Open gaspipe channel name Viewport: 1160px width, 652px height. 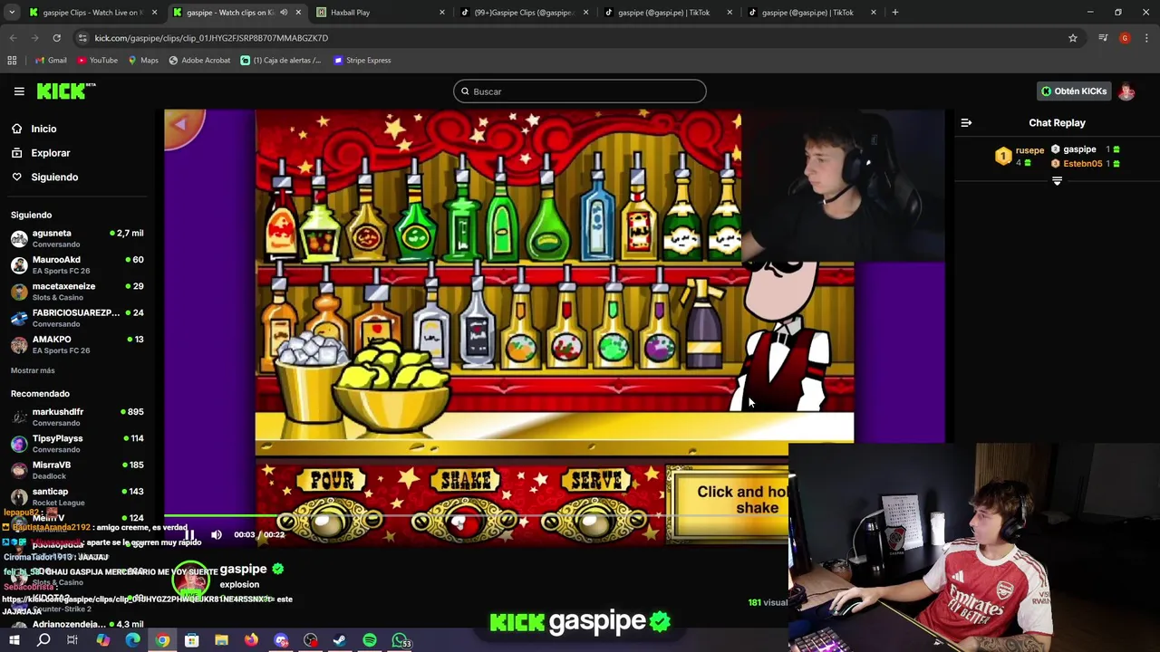point(243,569)
